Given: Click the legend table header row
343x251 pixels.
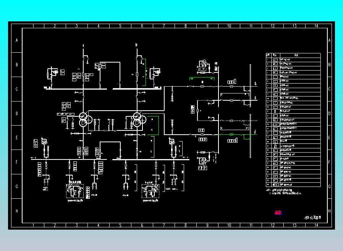Looking at the screenshot, I should (x=293, y=55).
